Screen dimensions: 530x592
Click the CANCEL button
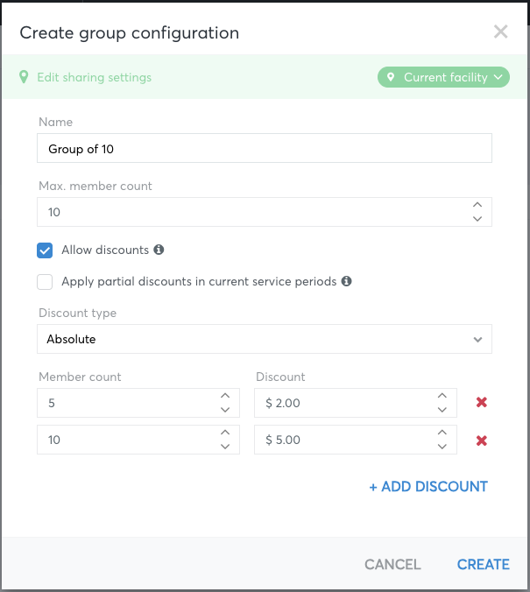(392, 565)
